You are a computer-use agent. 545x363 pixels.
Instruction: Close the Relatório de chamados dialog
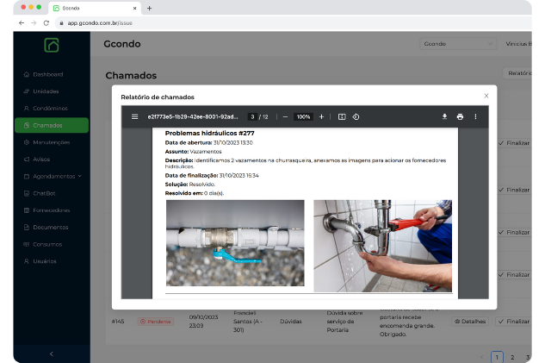(486, 96)
